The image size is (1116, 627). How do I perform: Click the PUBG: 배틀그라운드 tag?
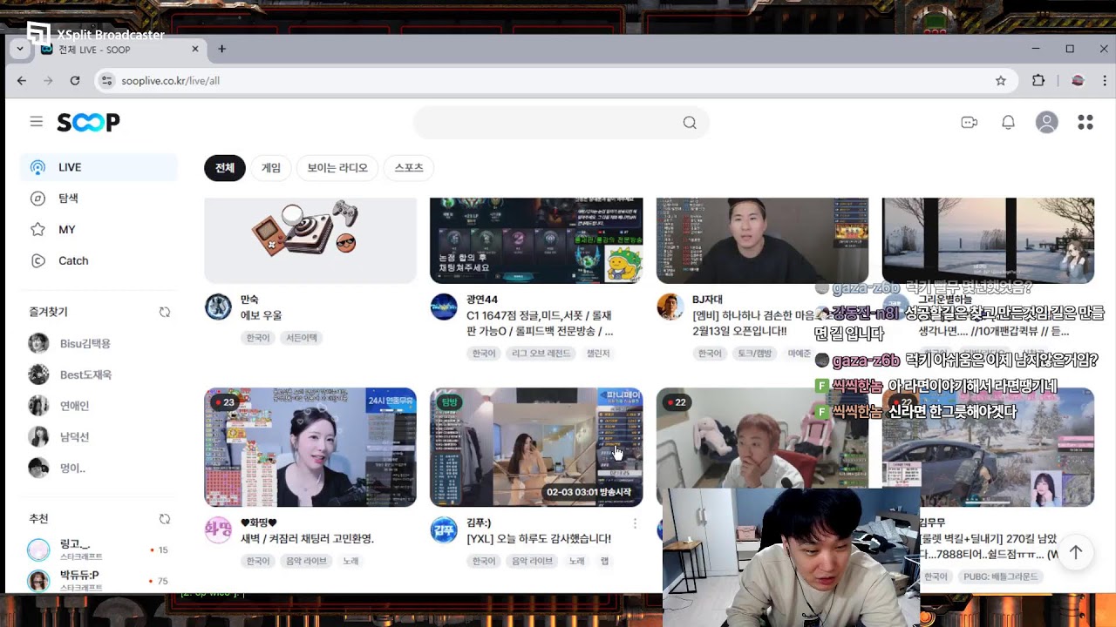tap(999, 576)
